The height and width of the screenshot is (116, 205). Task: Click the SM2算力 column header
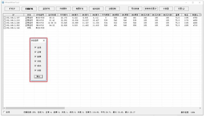click(96, 15)
